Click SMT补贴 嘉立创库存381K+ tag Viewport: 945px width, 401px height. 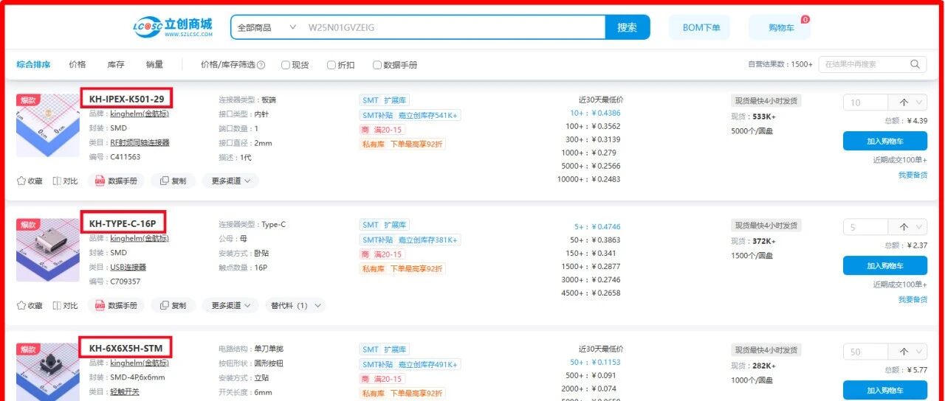(410, 240)
